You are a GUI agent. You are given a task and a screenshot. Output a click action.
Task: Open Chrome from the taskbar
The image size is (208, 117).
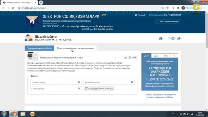tap(13, 114)
